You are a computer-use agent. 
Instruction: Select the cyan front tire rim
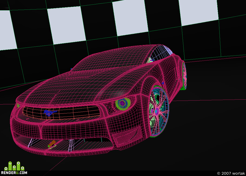159,112
